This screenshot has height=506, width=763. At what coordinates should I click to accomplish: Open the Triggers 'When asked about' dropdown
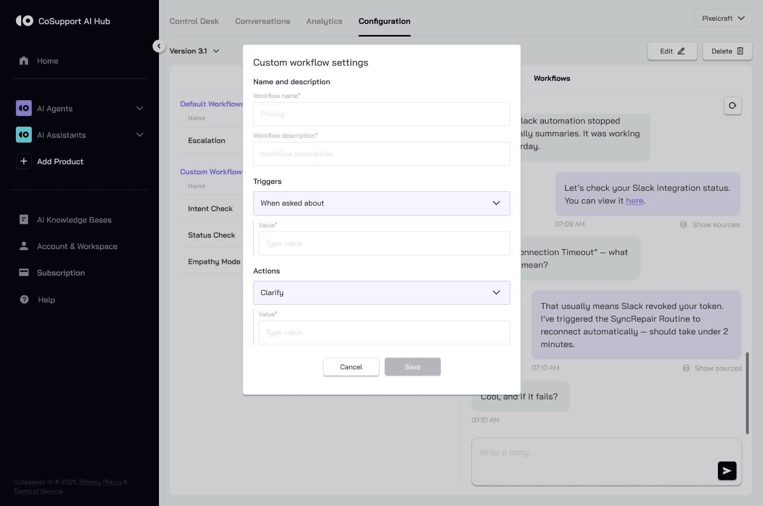pyautogui.click(x=381, y=203)
